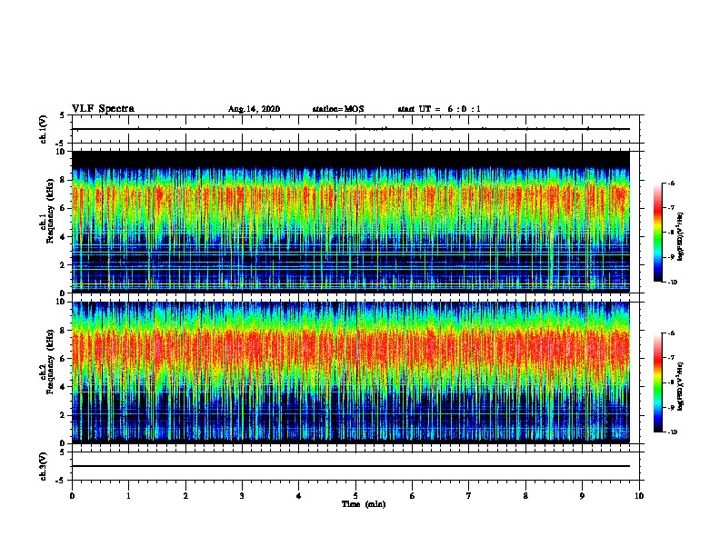Click the 'station=MOS' header text

click(338, 109)
